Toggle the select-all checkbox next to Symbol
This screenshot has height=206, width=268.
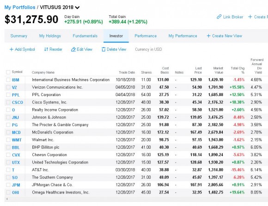click(x=8, y=72)
